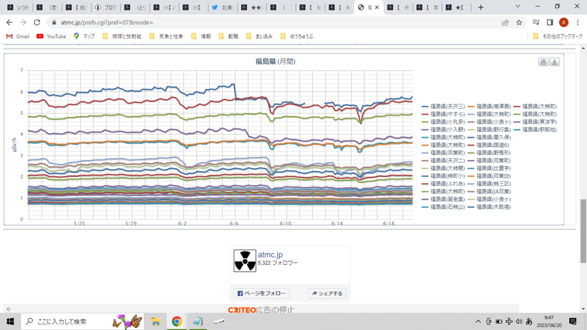Open まいあみ bookmark folder
Screen dimensions: 587x330
[x=259, y=36]
